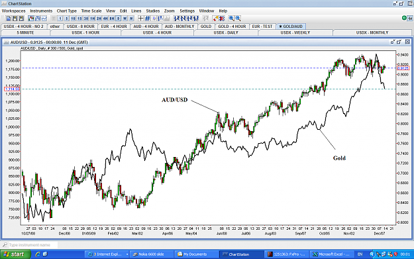Viewport: 414px width, 259px height.
Task: Switch to USDX - 4 HOUR - NO 2 tab
Action: click(x=23, y=26)
